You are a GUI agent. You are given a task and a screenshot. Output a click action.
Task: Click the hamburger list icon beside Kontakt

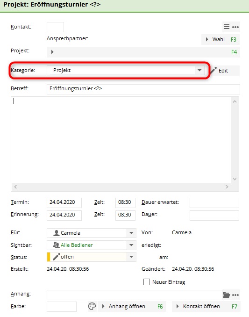click(227, 27)
